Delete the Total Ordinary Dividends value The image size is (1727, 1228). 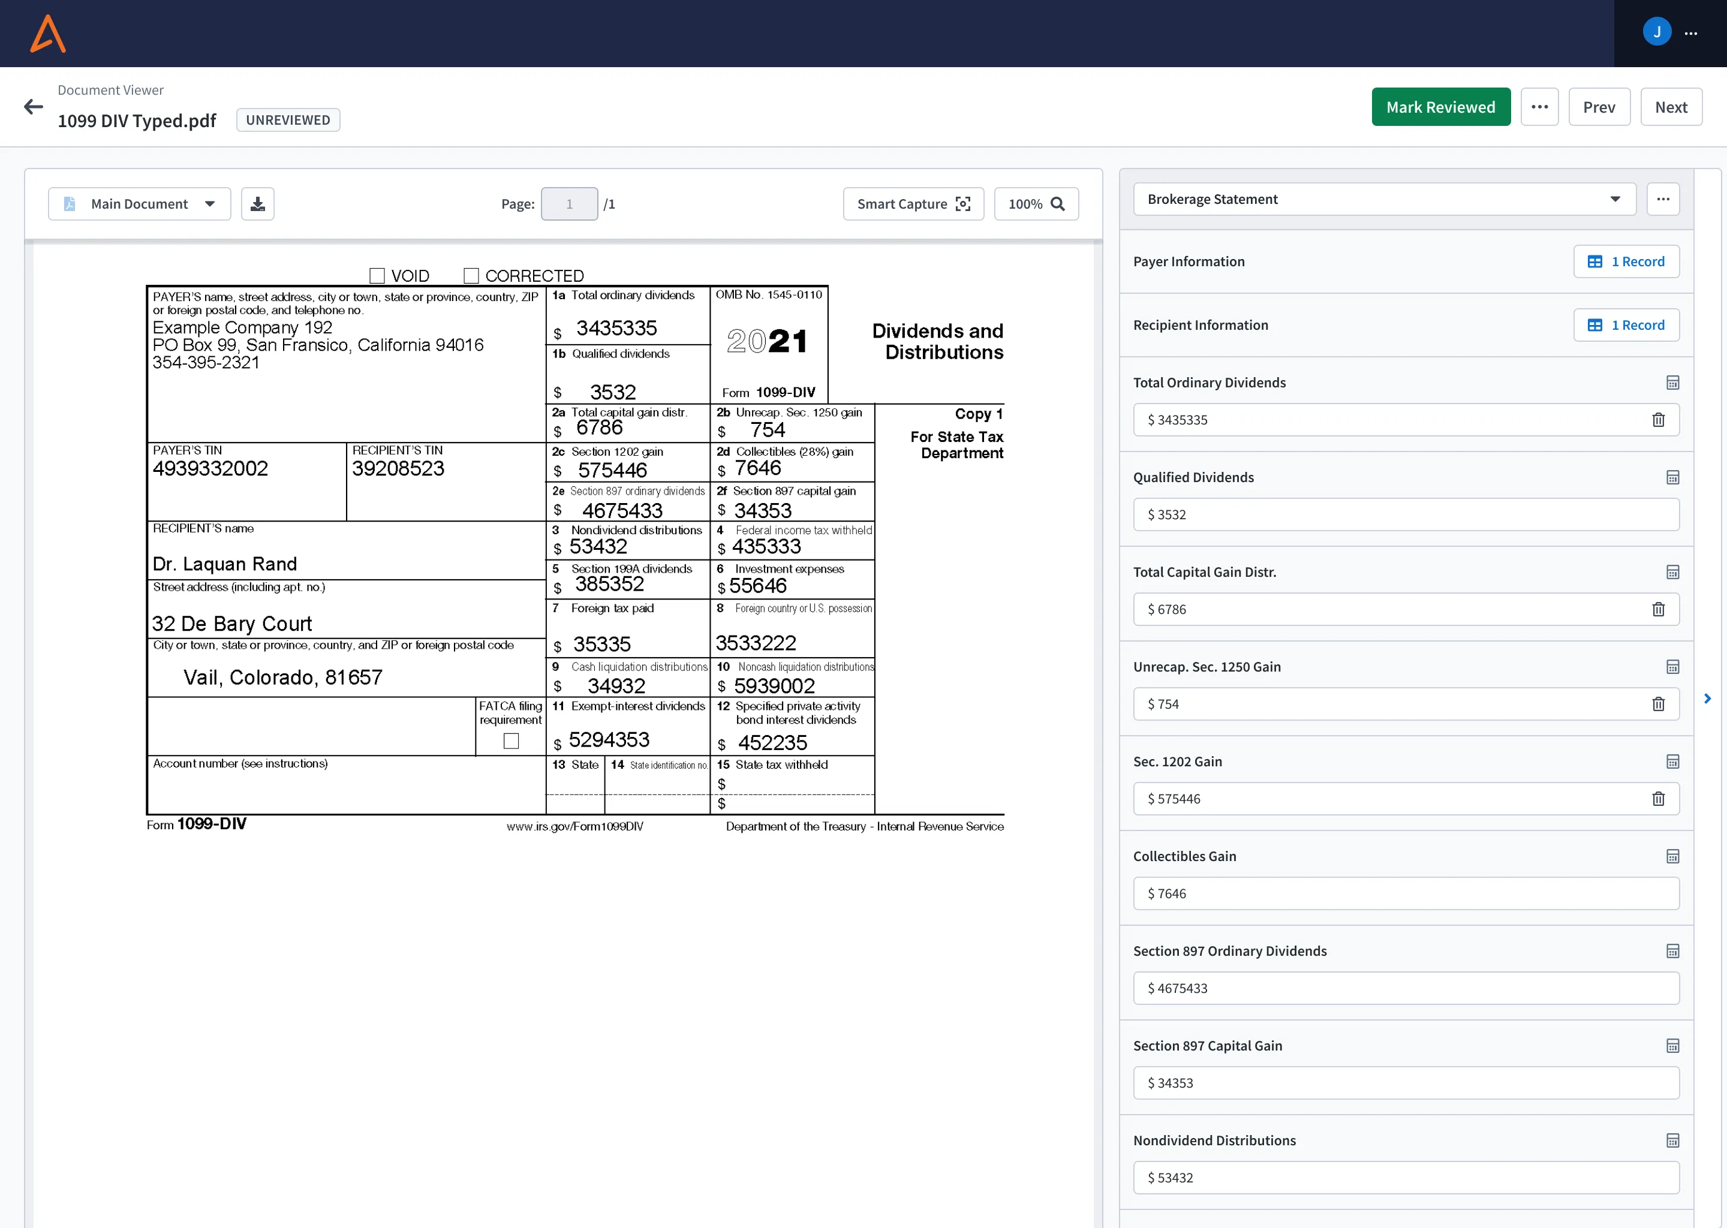pos(1658,420)
